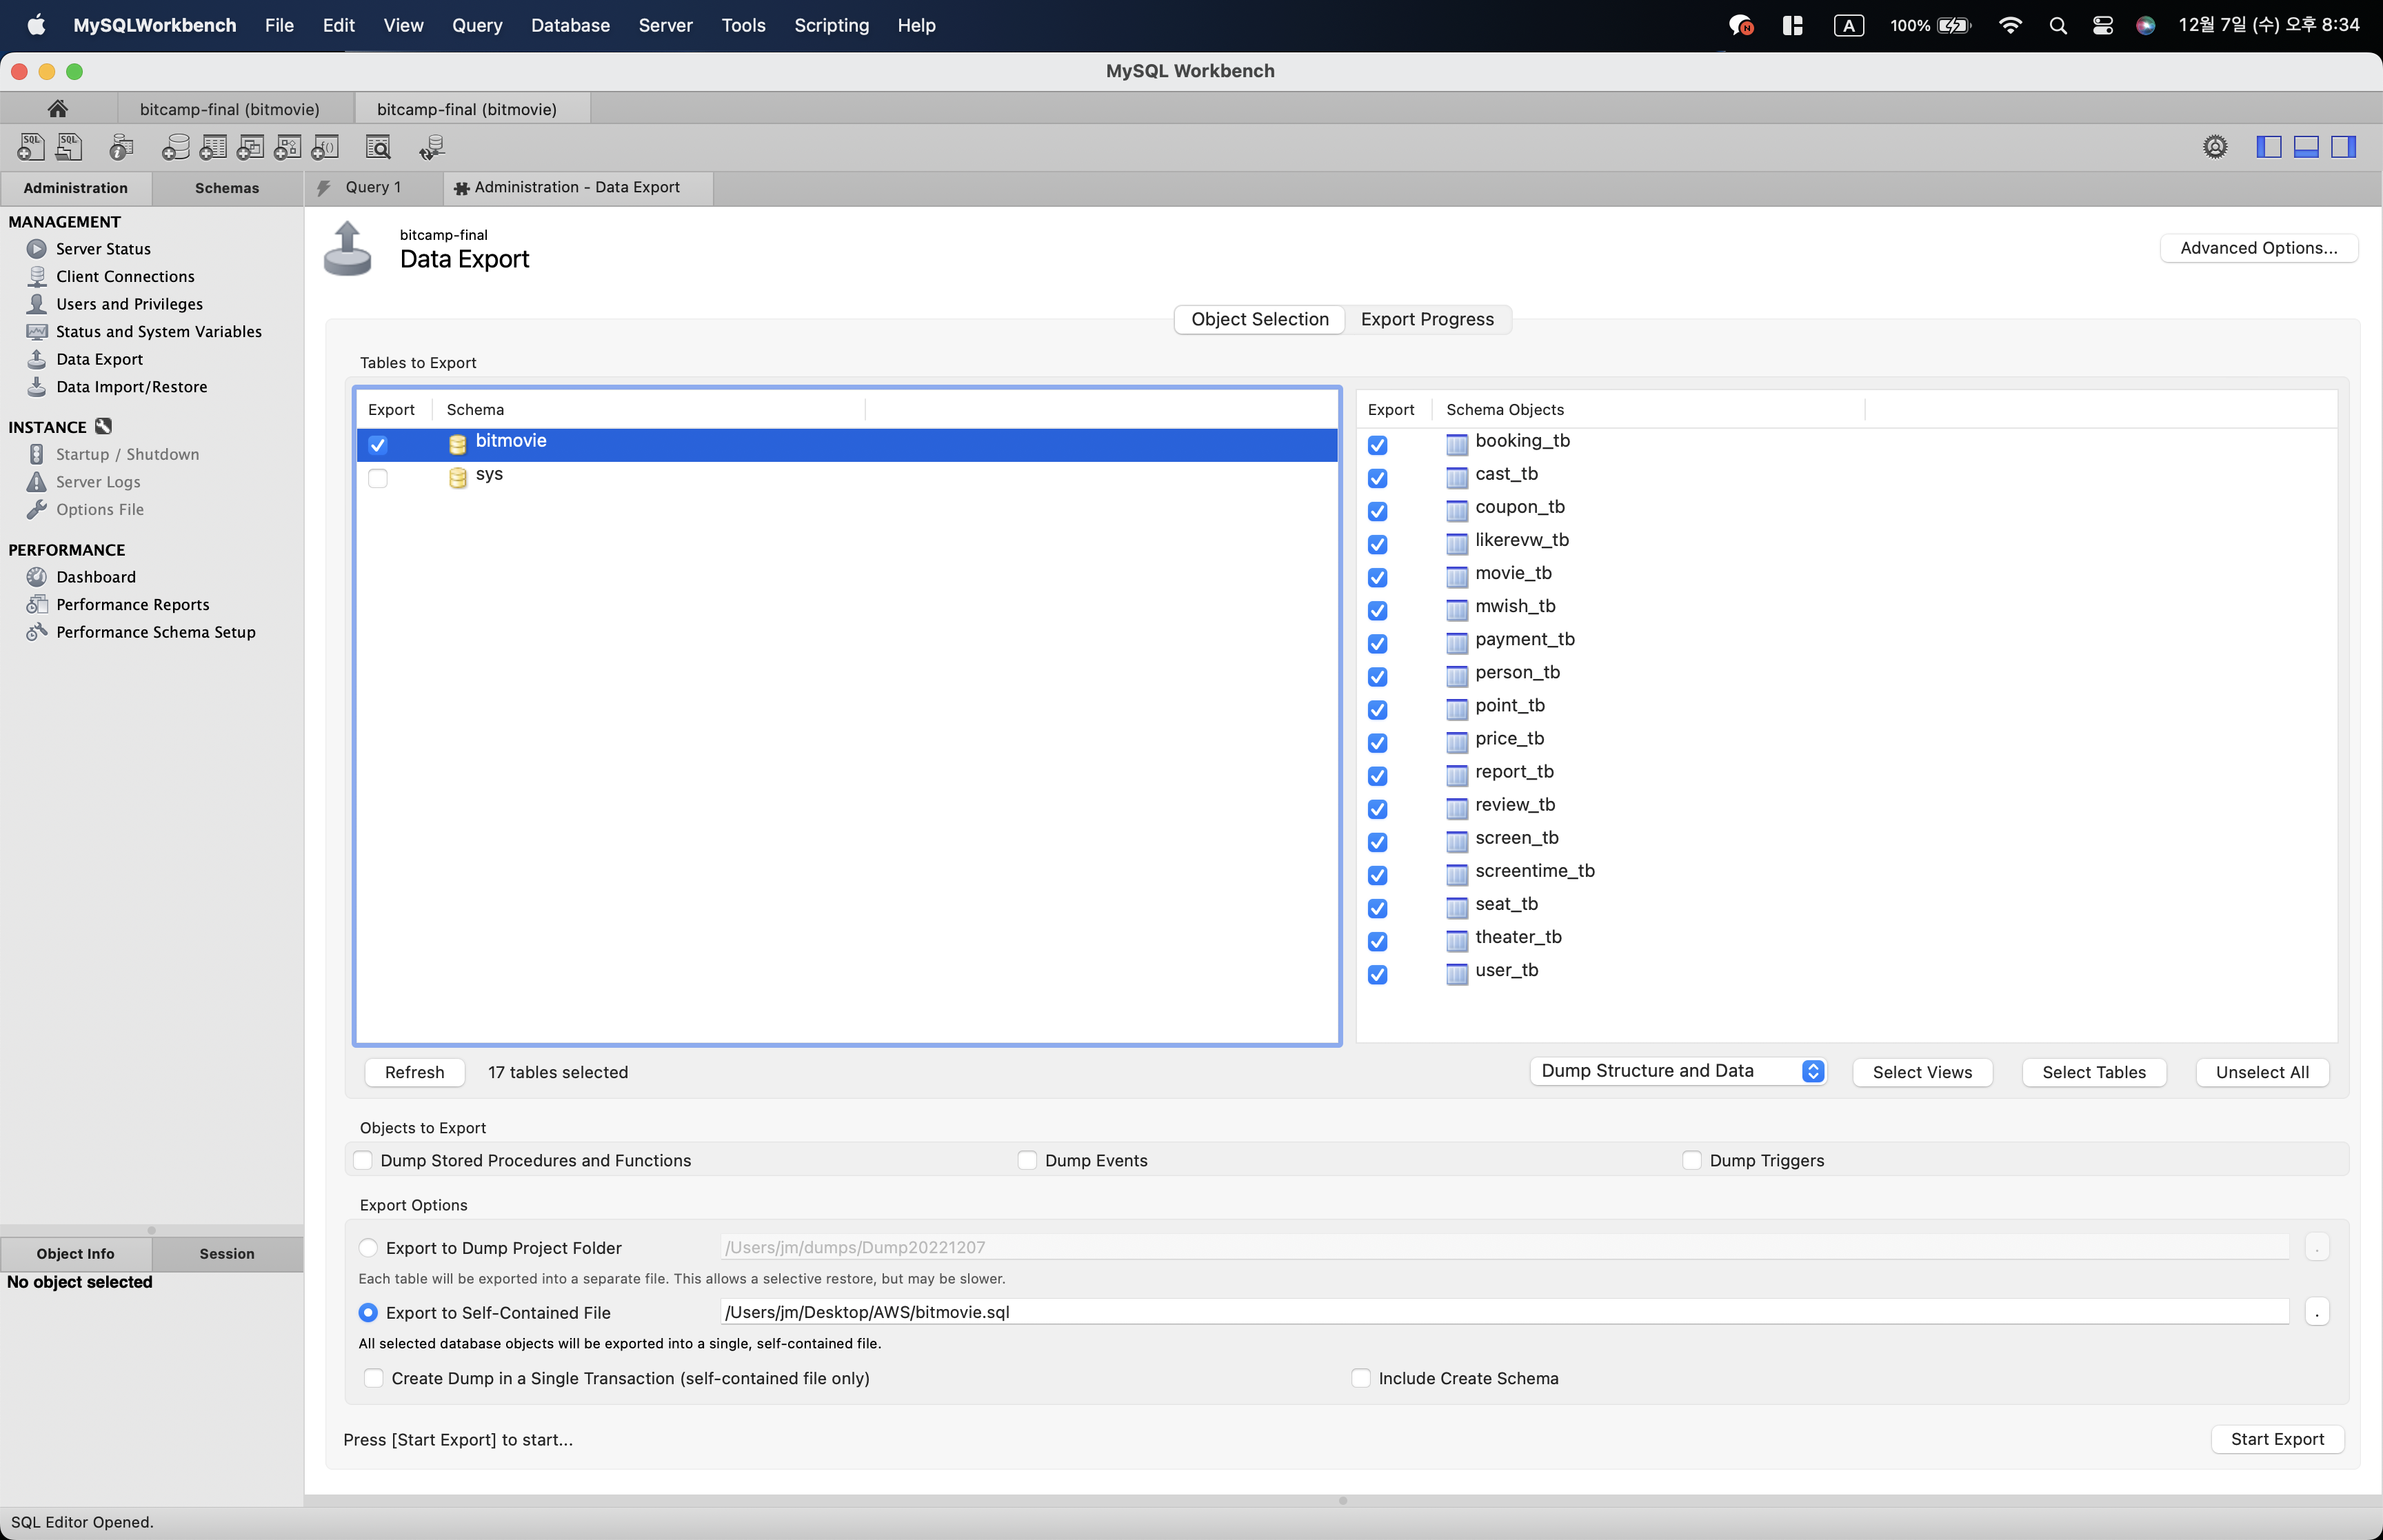Open the home screen tab icon
Image resolution: width=2383 pixels, height=1540 pixels.
(x=58, y=108)
